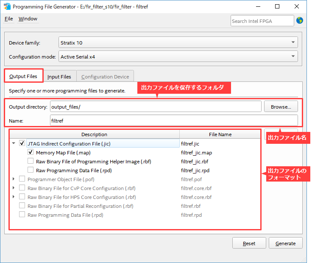This screenshot has height=263, width=312.
Task: Click the Reset button
Action: pyautogui.click(x=249, y=243)
